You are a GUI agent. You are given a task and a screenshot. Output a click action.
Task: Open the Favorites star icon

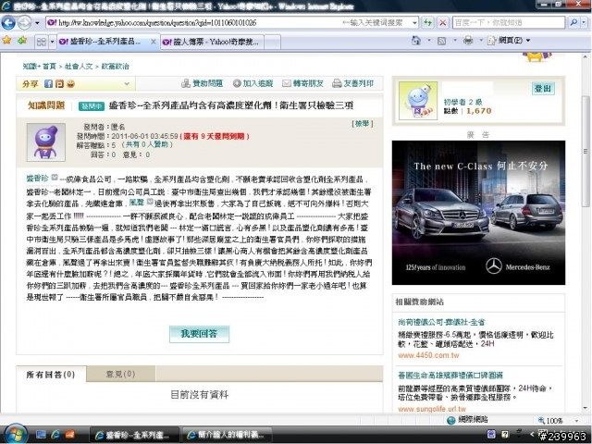point(6,40)
